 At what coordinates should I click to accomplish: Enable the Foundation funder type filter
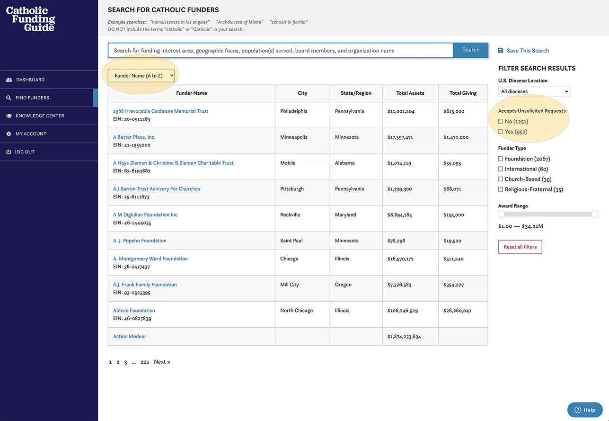pos(500,159)
